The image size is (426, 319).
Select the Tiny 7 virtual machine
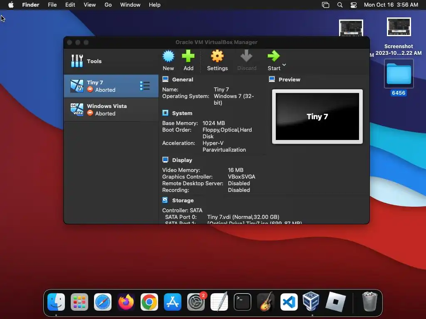tap(111, 86)
